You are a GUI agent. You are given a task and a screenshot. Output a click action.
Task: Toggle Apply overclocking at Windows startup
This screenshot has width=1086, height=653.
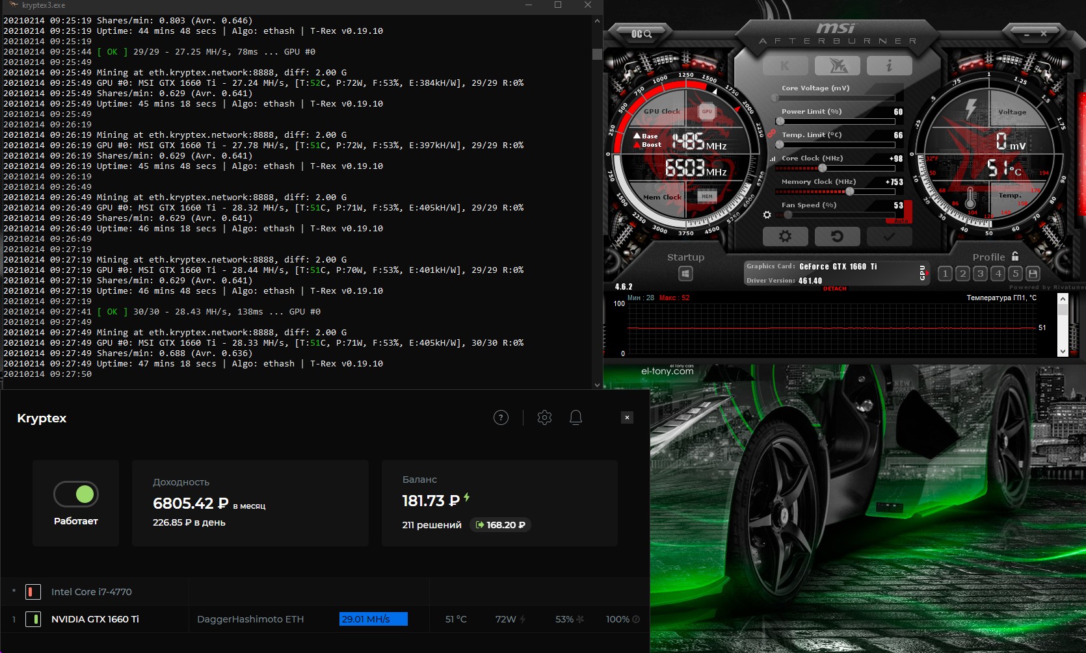(x=685, y=274)
